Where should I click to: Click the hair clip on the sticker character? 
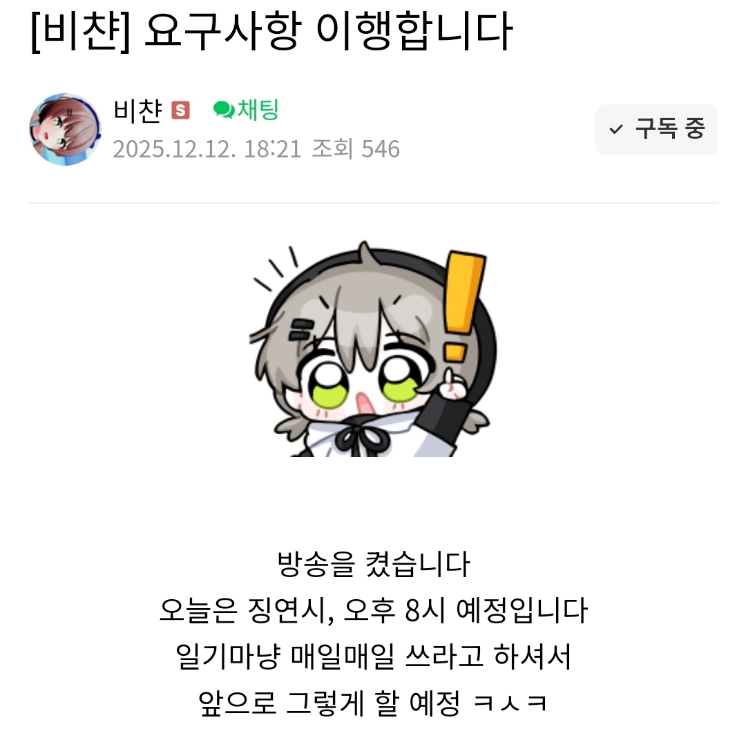(x=303, y=329)
